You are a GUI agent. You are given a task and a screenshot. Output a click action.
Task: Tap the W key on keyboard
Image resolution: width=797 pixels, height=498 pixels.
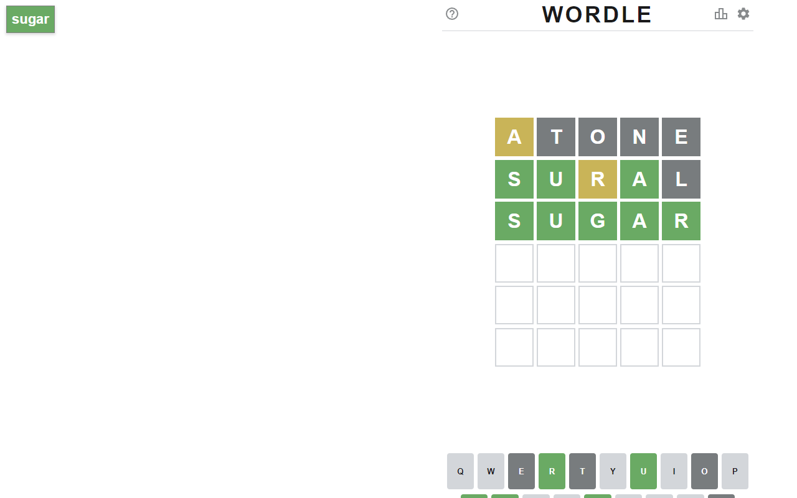(491, 471)
